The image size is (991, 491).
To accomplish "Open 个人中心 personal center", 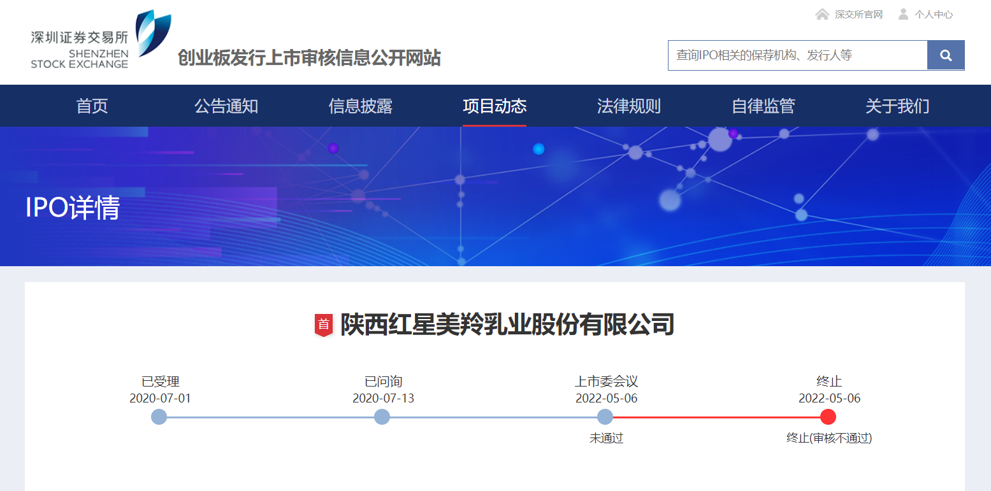I will point(932,13).
